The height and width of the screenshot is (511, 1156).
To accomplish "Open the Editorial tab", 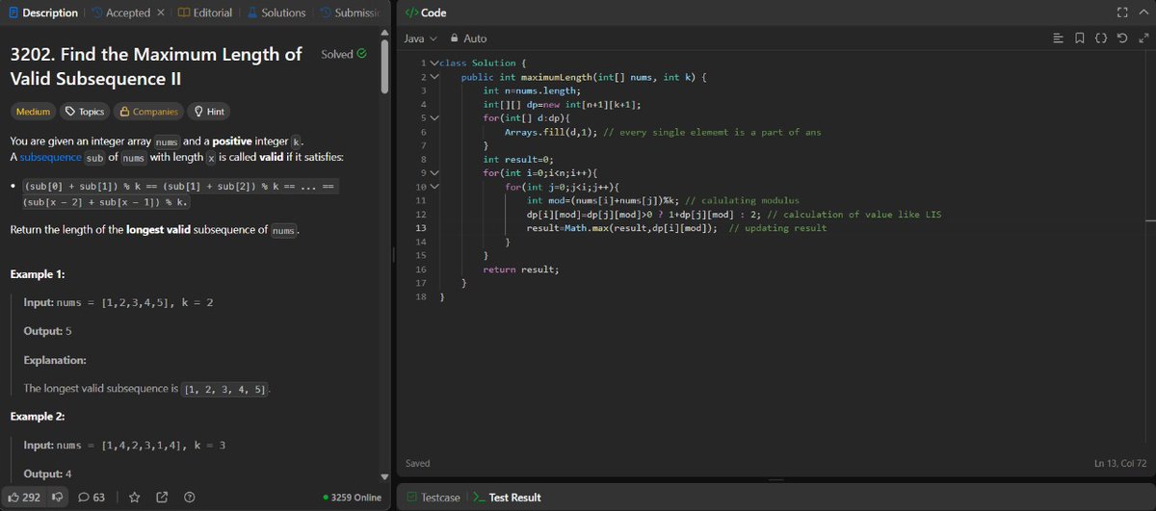I will (x=205, y=13).
